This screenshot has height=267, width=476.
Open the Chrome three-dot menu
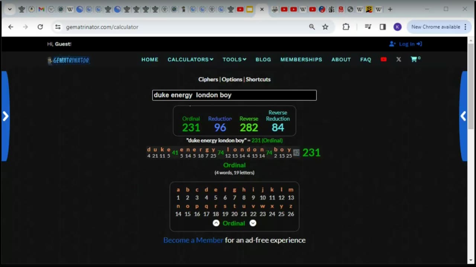pyautogui.click(x=465, y=27)
